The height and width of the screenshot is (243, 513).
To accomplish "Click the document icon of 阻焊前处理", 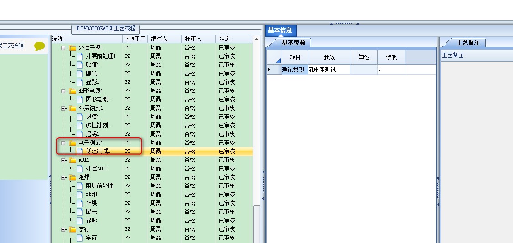I will [80, 186].
